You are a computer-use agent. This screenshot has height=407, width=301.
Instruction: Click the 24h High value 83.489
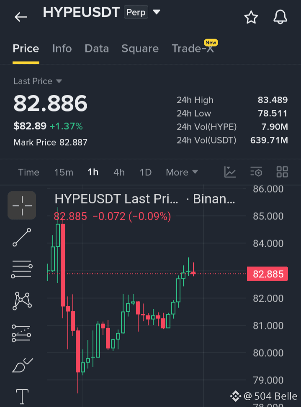273,100
